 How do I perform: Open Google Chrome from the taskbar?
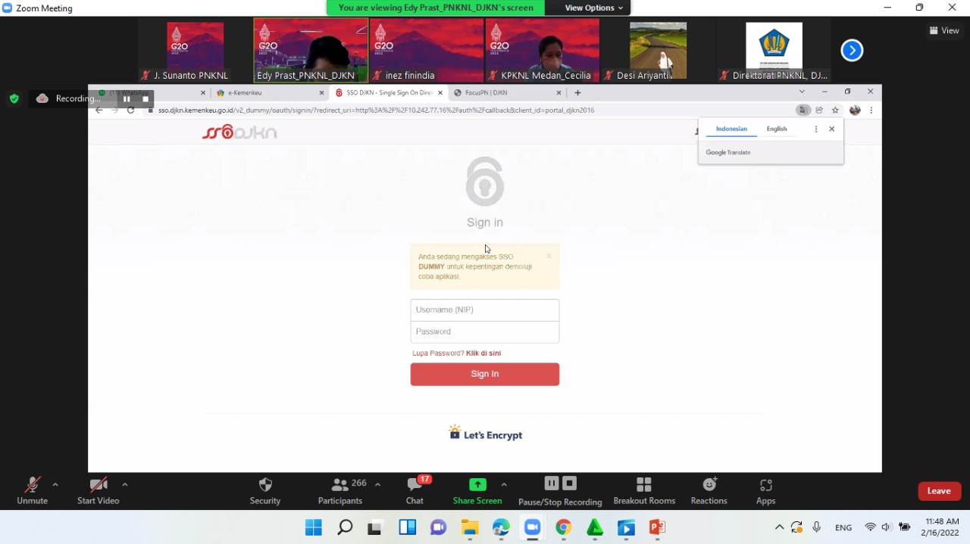click(x=563, y=527)
